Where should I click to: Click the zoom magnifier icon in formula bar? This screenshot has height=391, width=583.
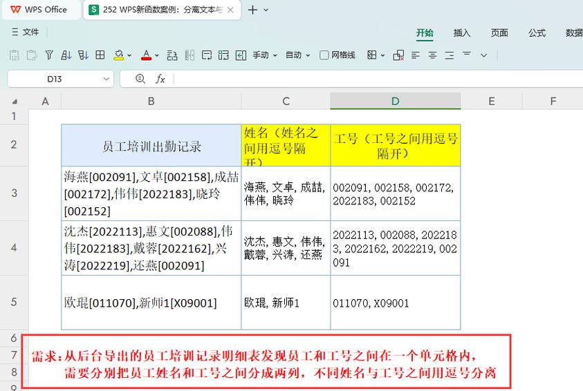click(140, 79)
